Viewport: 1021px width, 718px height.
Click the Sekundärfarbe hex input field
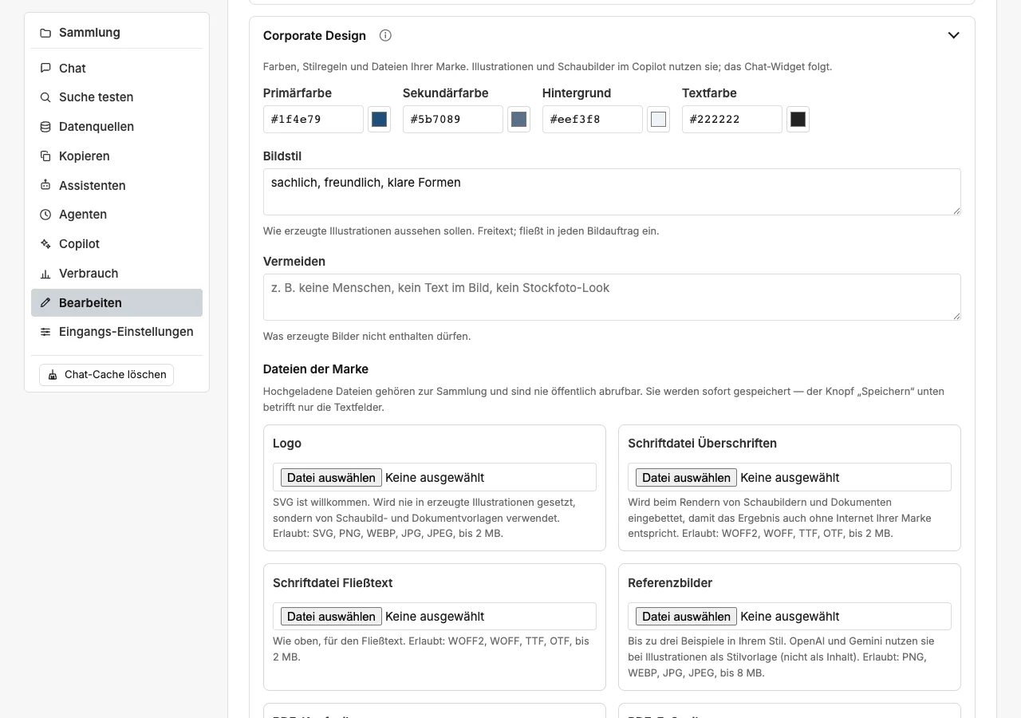[x=453, y=119]
